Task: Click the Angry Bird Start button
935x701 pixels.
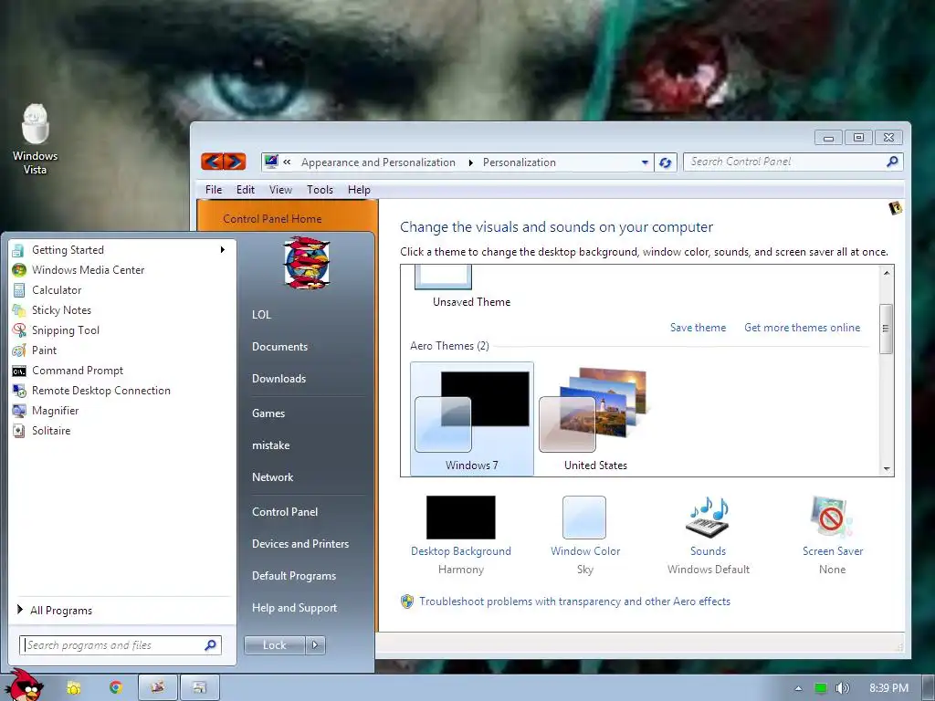Action: (x=26, y=685)
